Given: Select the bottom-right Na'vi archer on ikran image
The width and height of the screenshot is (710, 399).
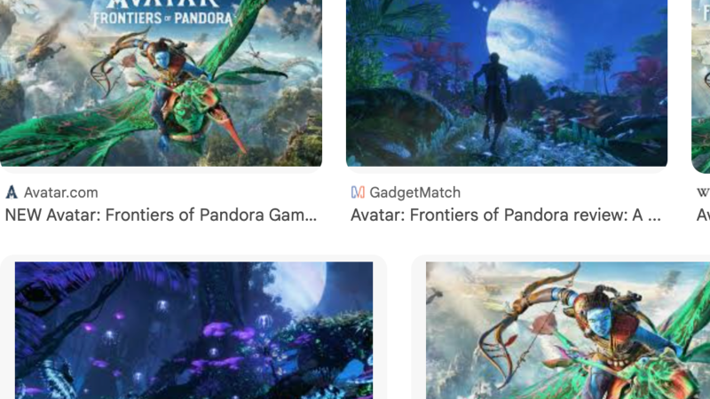Looking at the screenshot, I should [568, 330].
